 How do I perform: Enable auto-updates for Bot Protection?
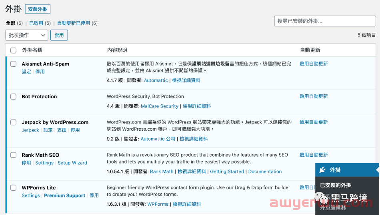tap(314, 96)
